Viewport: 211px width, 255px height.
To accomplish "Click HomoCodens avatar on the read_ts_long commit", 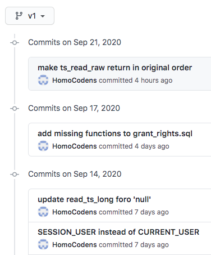I will [x=43, y=212].
